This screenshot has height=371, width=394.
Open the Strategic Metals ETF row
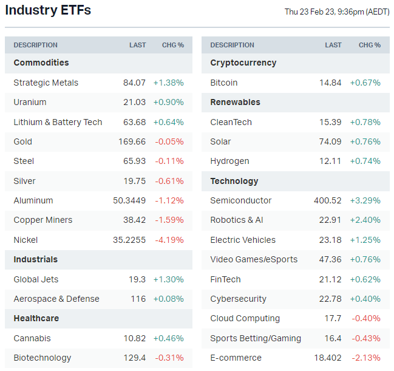[46, 83]
